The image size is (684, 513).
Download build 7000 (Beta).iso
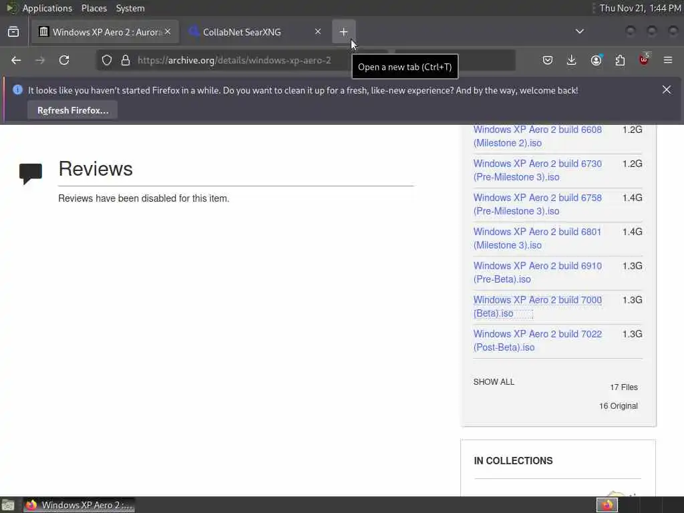(x=538, y=306)
